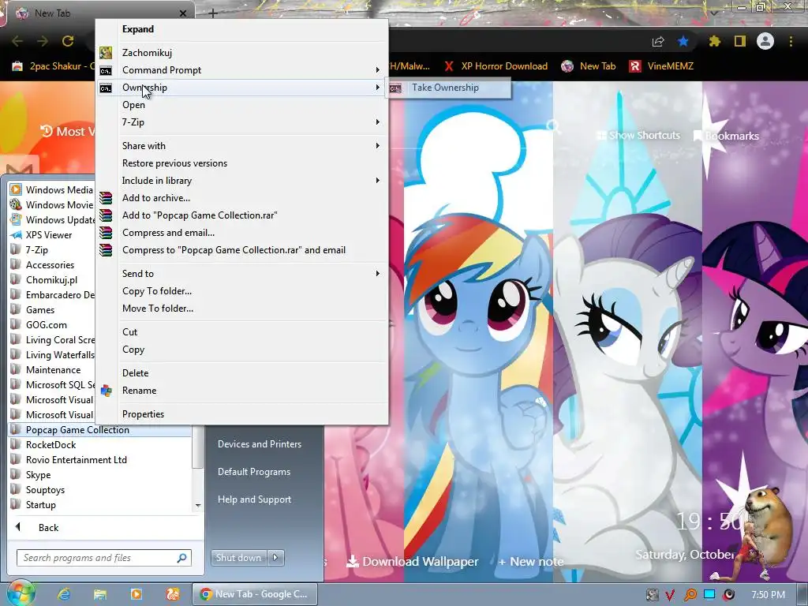Open the VineMEMZ bookmark
This screenshot has height=606, width=808.
click(x=662, y=66)
